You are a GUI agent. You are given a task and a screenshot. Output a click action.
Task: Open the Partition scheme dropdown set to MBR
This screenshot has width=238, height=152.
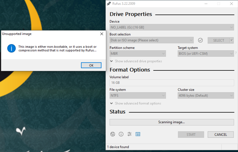tap(138, 54)
